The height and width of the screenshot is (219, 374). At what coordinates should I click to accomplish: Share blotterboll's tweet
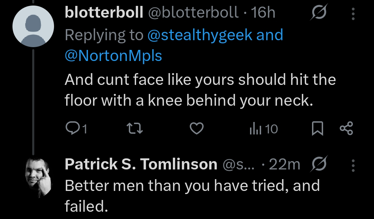346,128
